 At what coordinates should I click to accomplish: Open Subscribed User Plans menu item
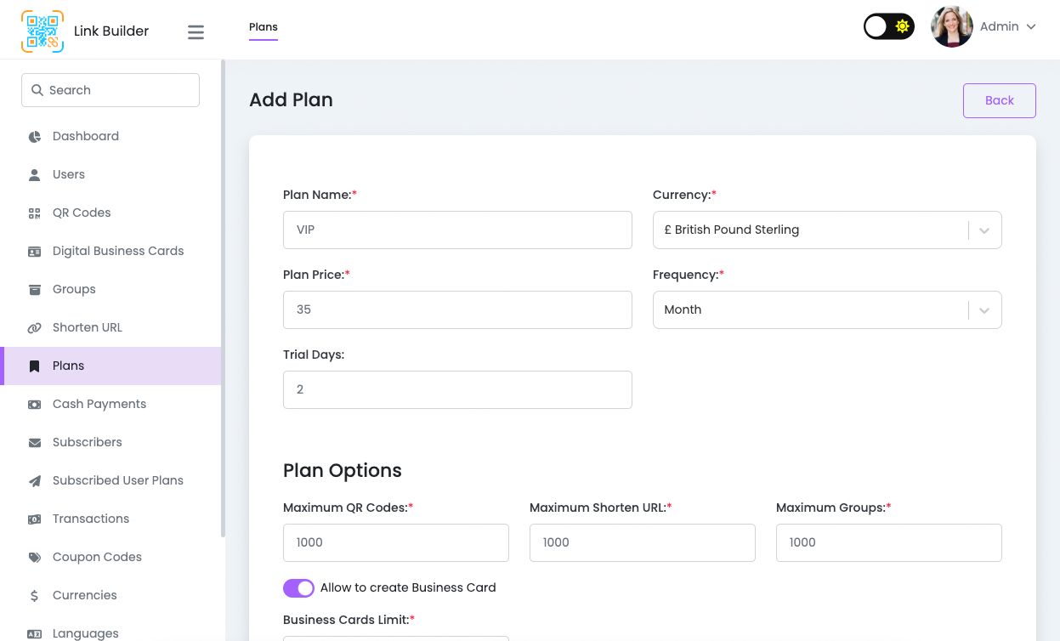[117, 480]
